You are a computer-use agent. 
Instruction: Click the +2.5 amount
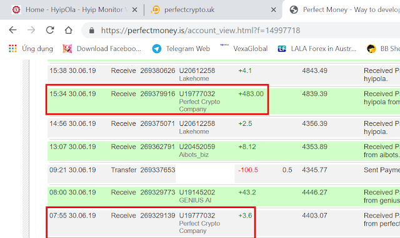click(x=245, y=123)
